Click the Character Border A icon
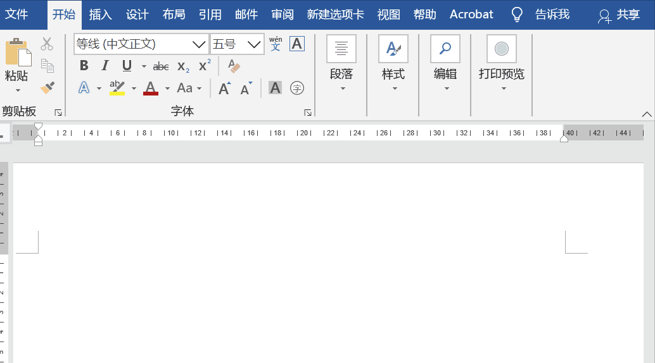This screenshot has height=363, width=655. pos(296,44)
